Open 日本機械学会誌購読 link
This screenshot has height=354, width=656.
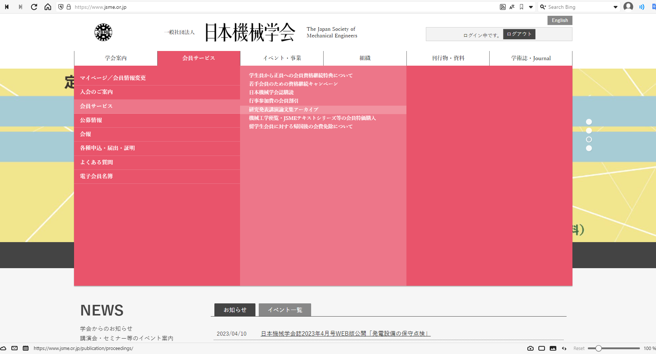(x=271, y=92)
